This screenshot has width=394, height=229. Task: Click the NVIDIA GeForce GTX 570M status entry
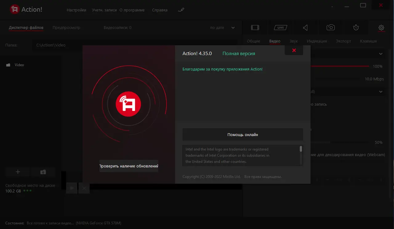coord(98,223)
